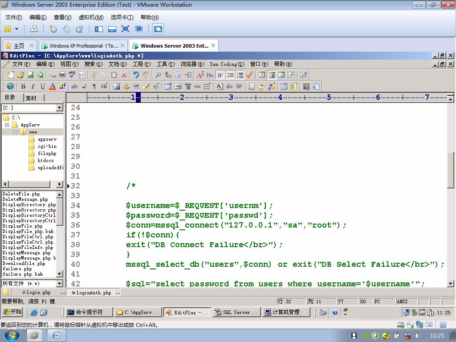
Task: Click the New file icon in EditPlus toolbar
Action: click(x=11, y=75)
